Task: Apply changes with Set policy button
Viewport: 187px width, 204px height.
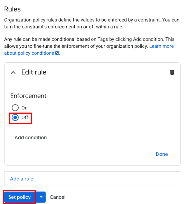Action: 19,197
